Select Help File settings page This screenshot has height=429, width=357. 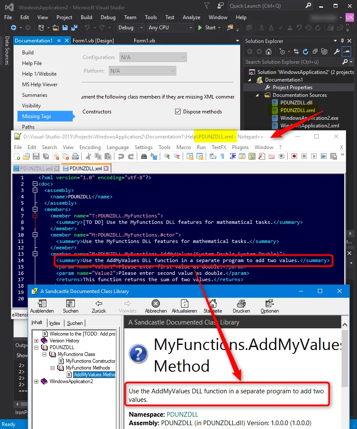tap(32, 63)
